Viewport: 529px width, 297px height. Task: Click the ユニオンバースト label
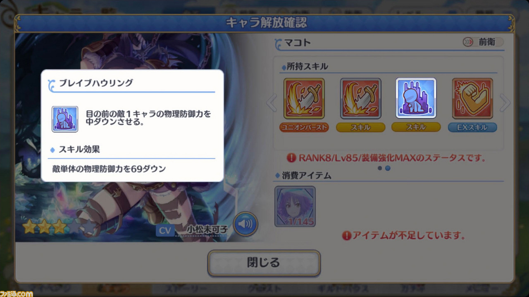304,127
